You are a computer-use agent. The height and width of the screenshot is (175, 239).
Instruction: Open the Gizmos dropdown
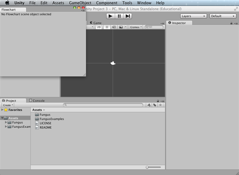tap(136, 27)
